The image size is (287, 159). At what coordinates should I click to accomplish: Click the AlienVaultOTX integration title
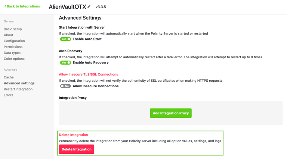coord(67,7)
